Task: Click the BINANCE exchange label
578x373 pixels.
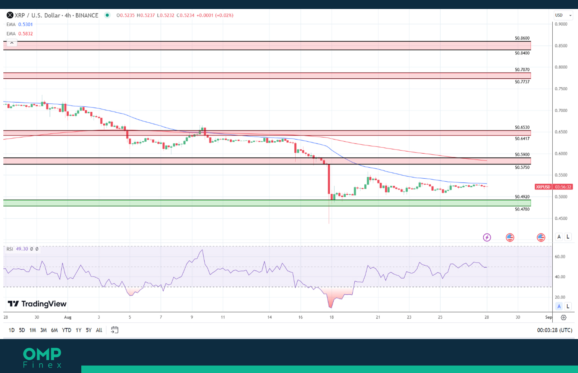Action: (x=87, y=15)
